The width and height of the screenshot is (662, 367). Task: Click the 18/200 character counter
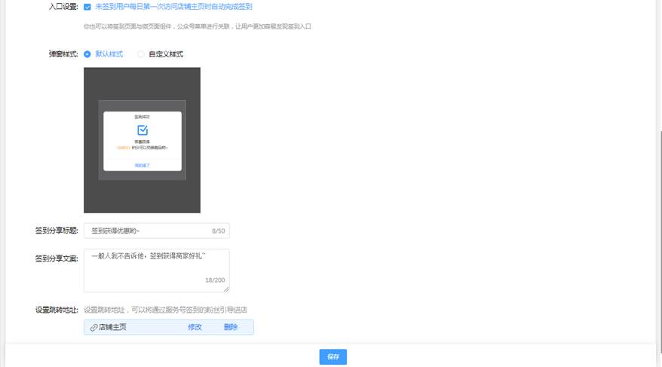pos(215,280)
